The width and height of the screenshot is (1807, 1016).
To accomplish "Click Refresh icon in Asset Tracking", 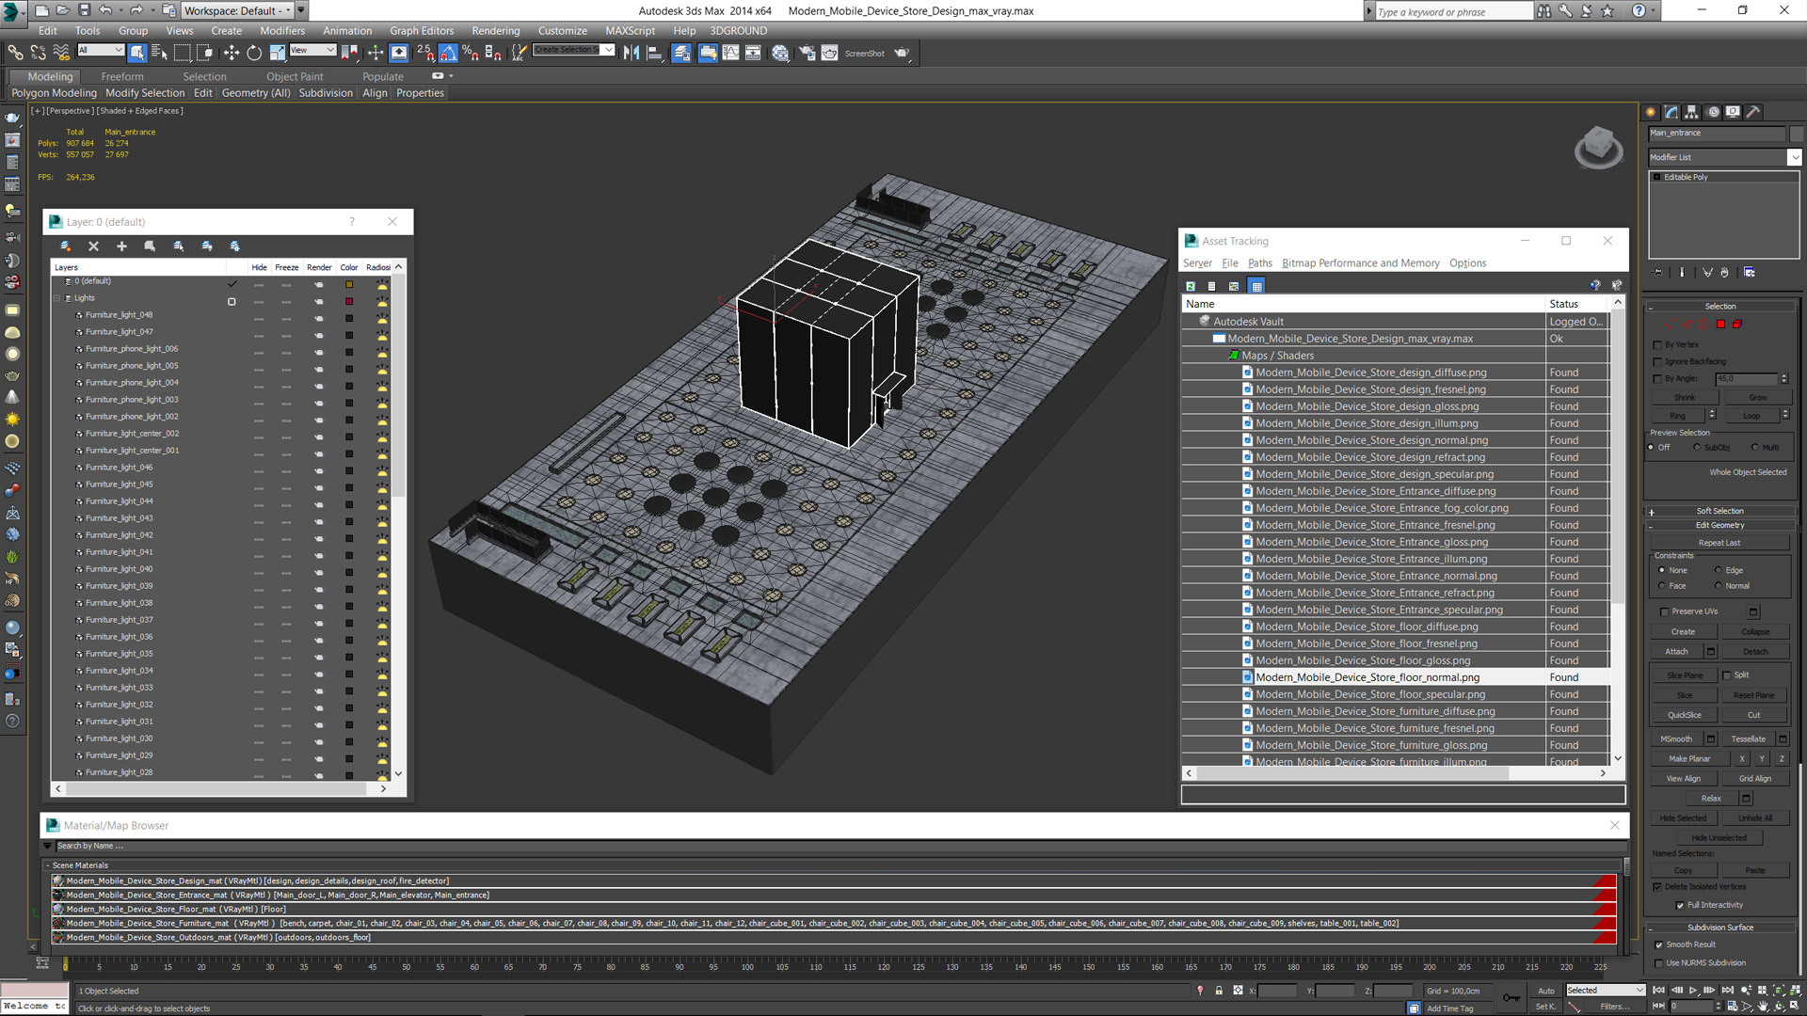I will (1191, 286).
